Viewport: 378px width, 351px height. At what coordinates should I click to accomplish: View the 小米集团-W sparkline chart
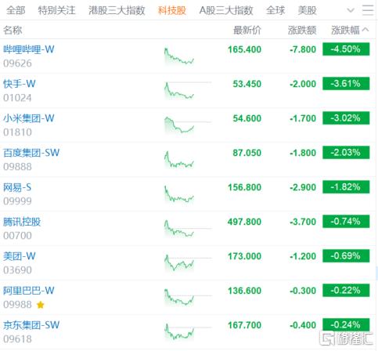(188, 125)
